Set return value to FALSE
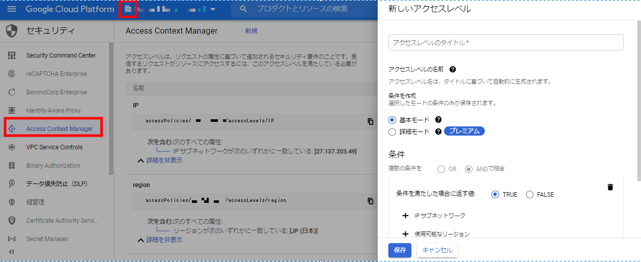 pyautogui.click(x=529, y=194)
